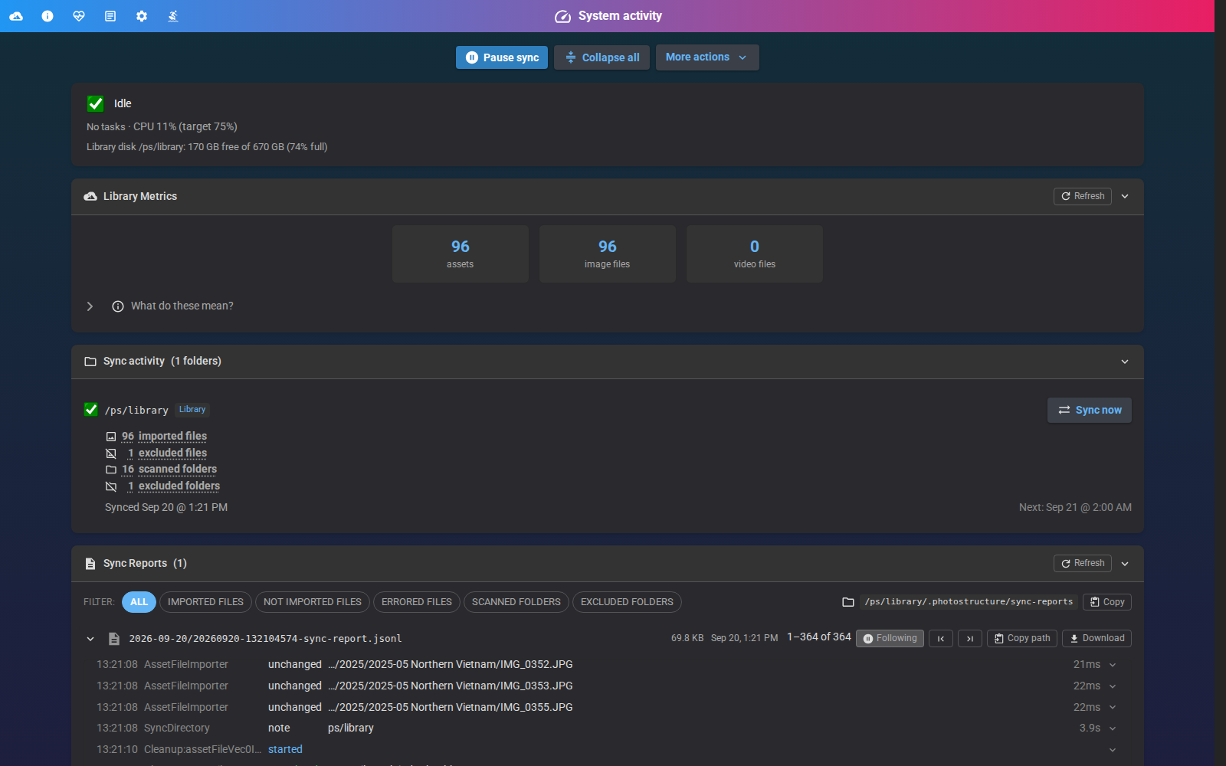Screen dimensions: 1226x766
Task: Filter by ERRORED FILES
Action: [x=417, y=602]
